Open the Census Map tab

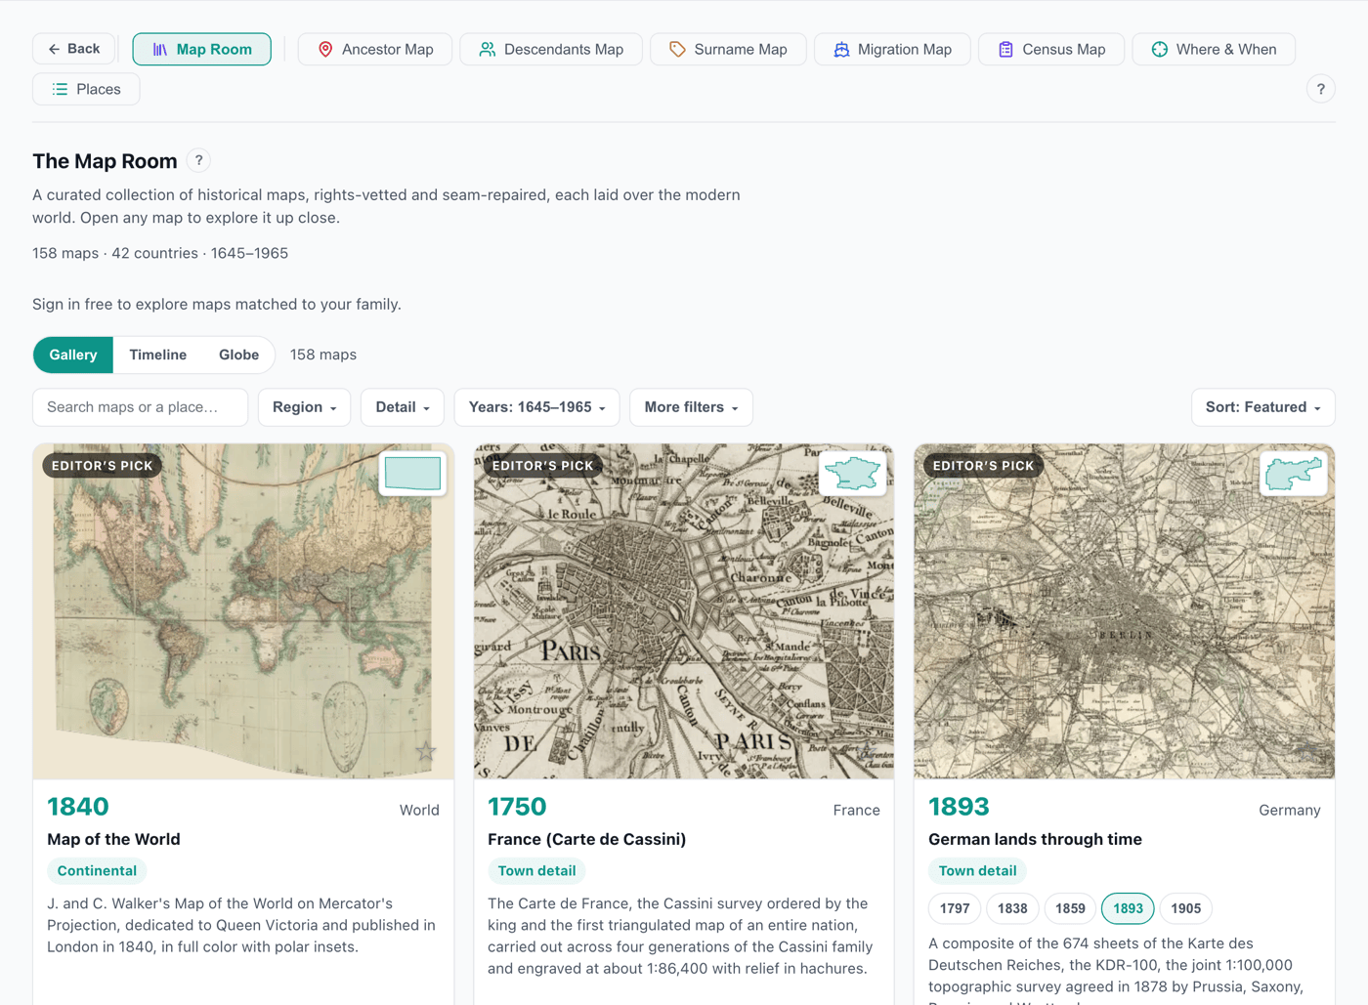1051,49
